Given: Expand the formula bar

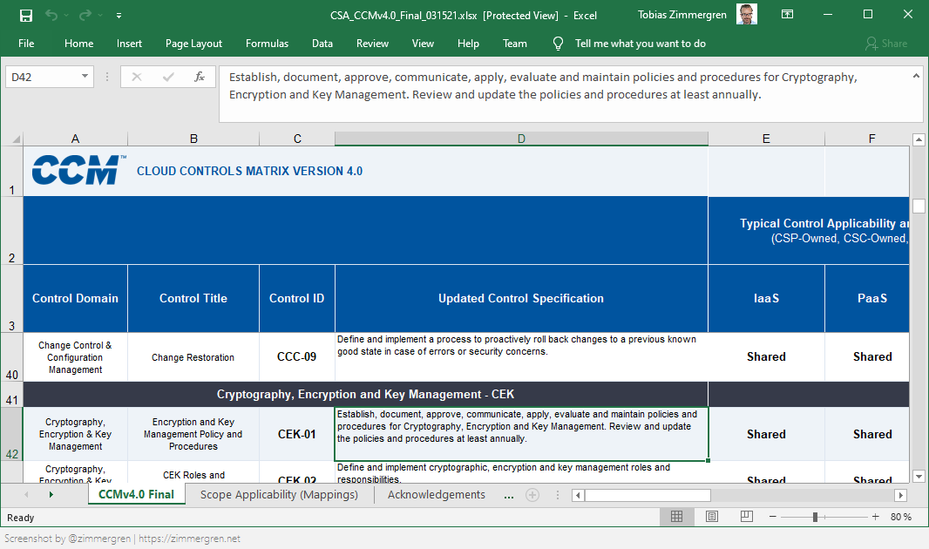Looking at the screenshot, I should (x=916, y=77).
